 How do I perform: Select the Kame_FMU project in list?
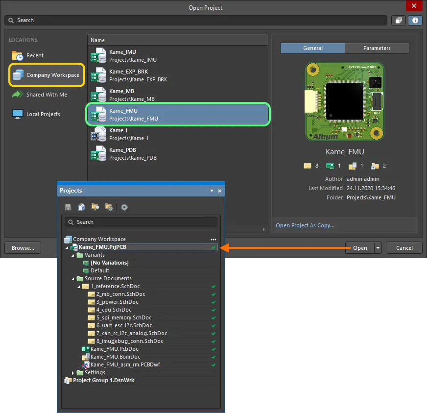[x=178, y=115]
